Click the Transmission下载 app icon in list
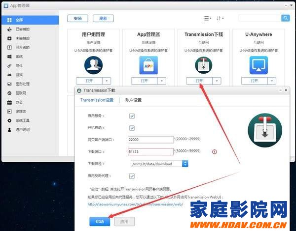The height and width of the screenshot is (231, 296). (x=203, y=65)
